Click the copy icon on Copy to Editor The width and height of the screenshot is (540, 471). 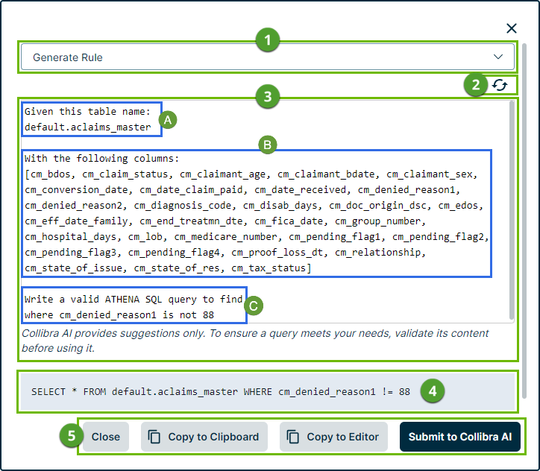293,437
